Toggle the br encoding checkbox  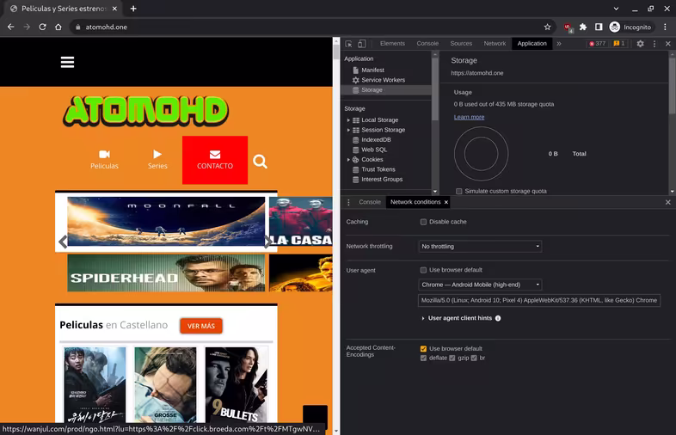[x=474, y=358]
